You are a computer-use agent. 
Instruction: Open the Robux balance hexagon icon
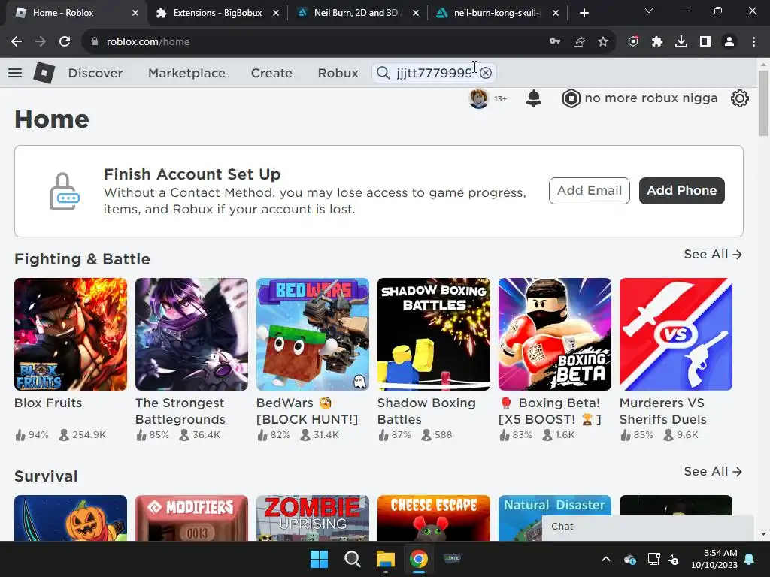pos(571,98)
